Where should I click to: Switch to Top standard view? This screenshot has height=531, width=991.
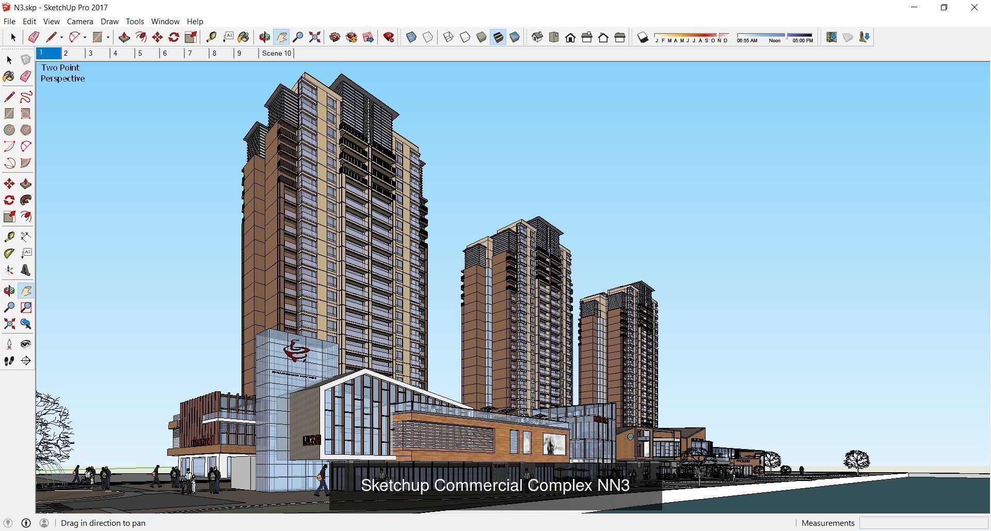point(554,37)
